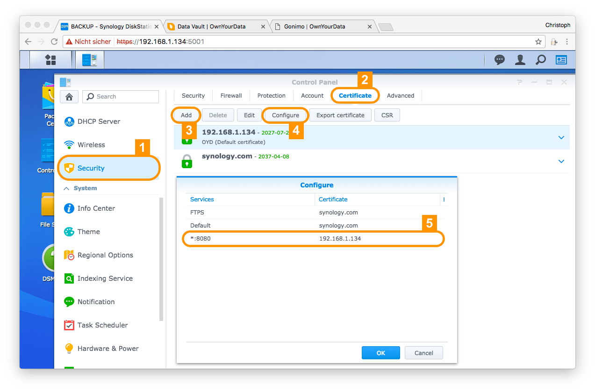Click the notifications chat bubble icon
Screen dimensions: 595x392
click(500, 60)
